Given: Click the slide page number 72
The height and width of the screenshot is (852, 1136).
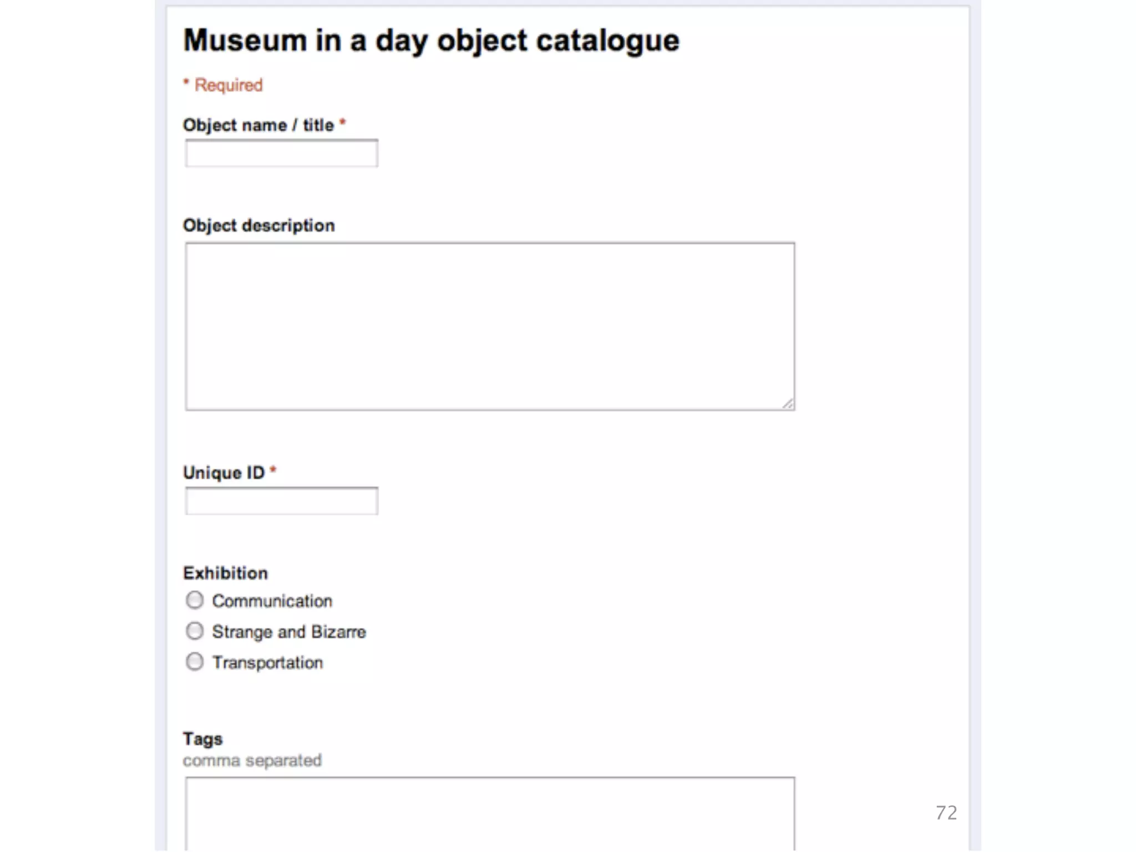Looking at the screenshot, I should pyautogui.click(x=946, y=813).
